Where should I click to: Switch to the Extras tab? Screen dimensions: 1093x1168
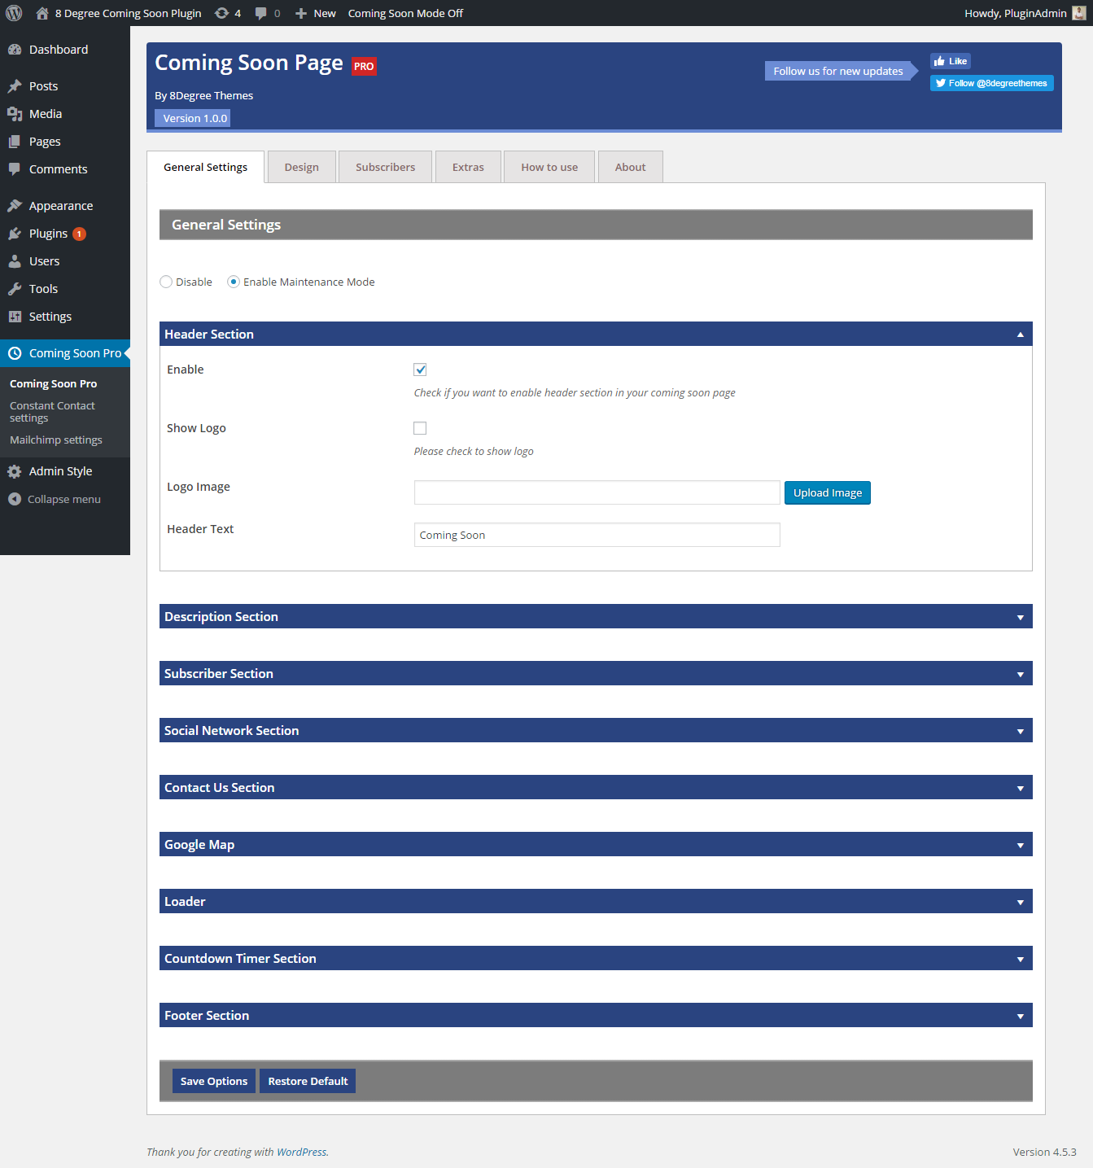468,167
